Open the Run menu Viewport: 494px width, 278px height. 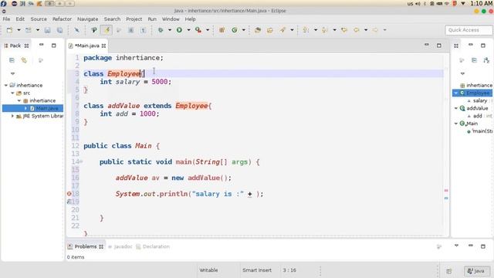coord(152,19)
